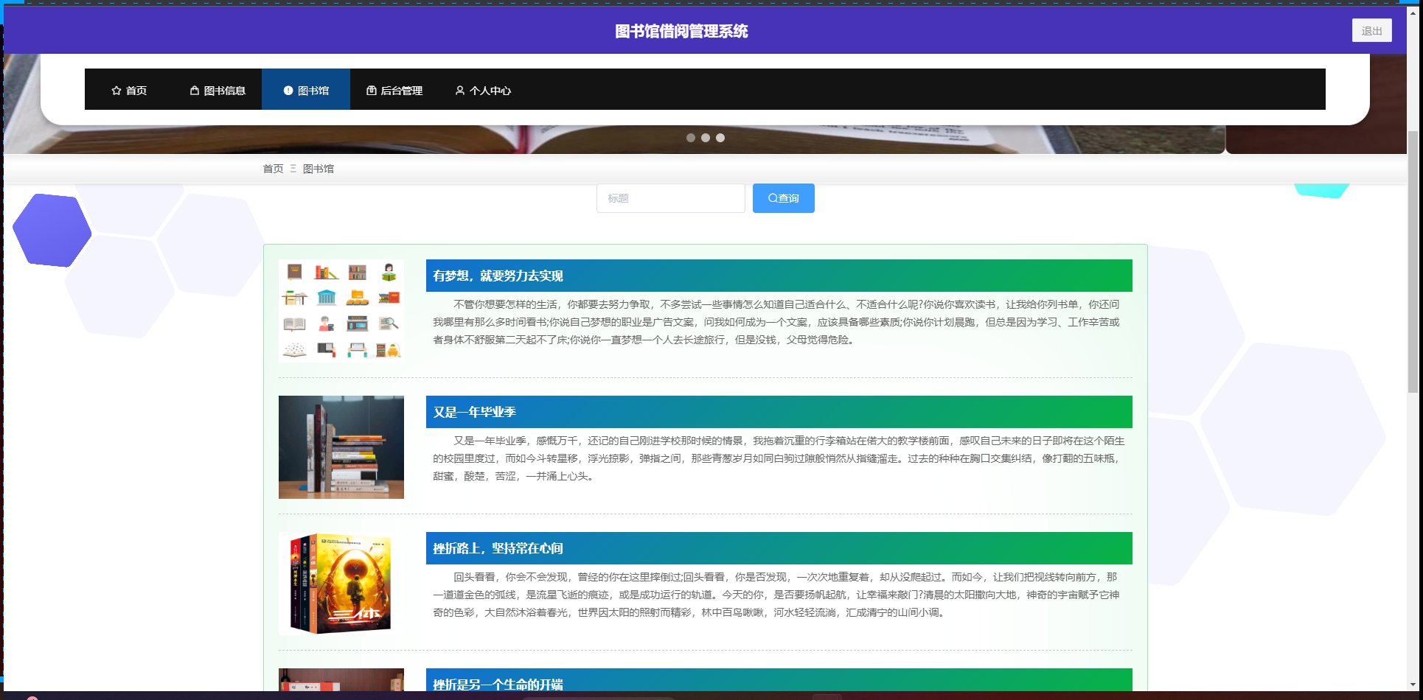Select the 图书馆 navigation menu item

(306, 90)
